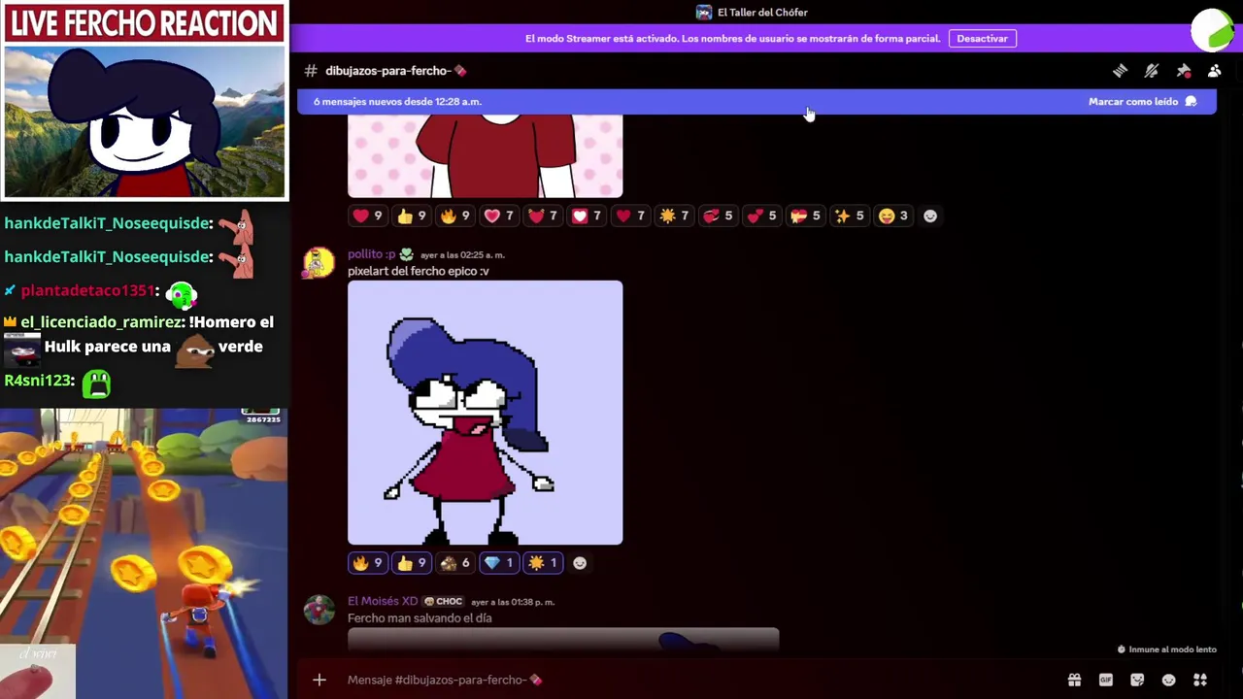This screenshot has height=699, width=1243.
Task: Click the 'Fercho man salvando el día' message text
Action: coord(420,618)
